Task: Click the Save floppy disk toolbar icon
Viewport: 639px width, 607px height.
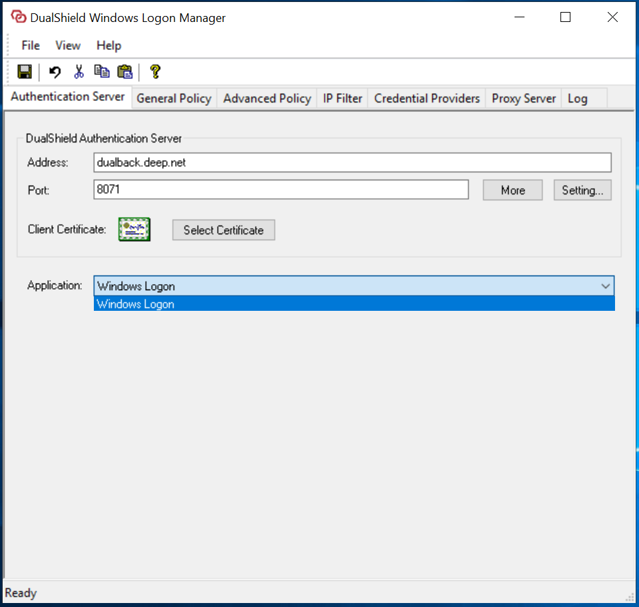Action: 25,72
